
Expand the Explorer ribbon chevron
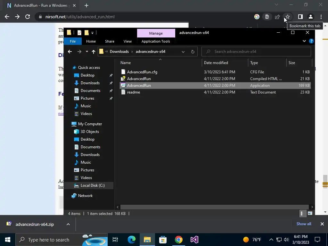click(x=304, y=41)
